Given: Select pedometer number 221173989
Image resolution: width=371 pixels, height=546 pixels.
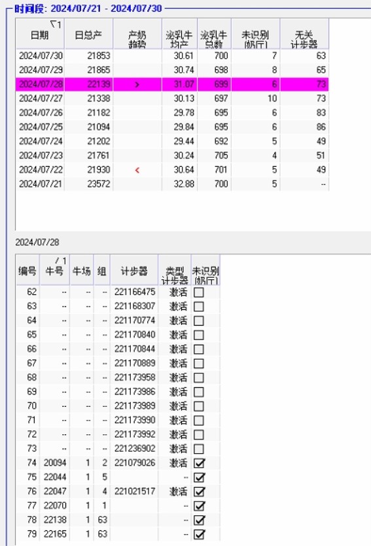Looking at the screenshot, I should 135,406.
